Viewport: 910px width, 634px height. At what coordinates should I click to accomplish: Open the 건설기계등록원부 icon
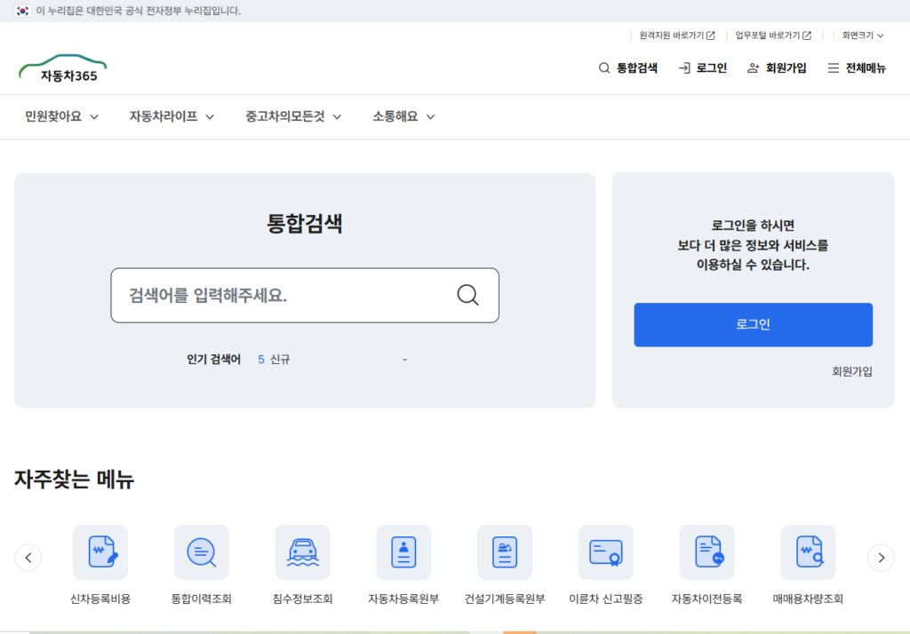click(x=504, y=551)
